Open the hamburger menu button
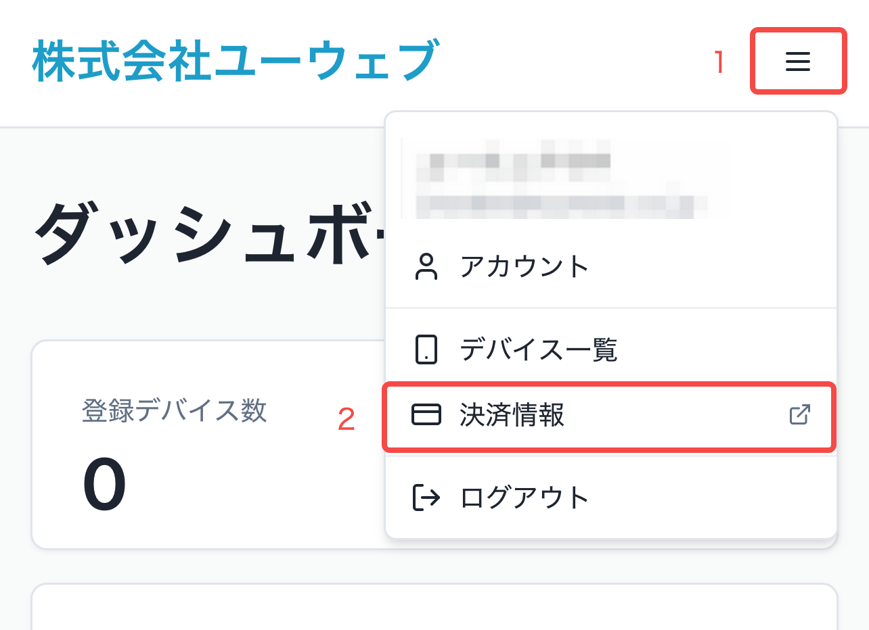 [798, 62]
